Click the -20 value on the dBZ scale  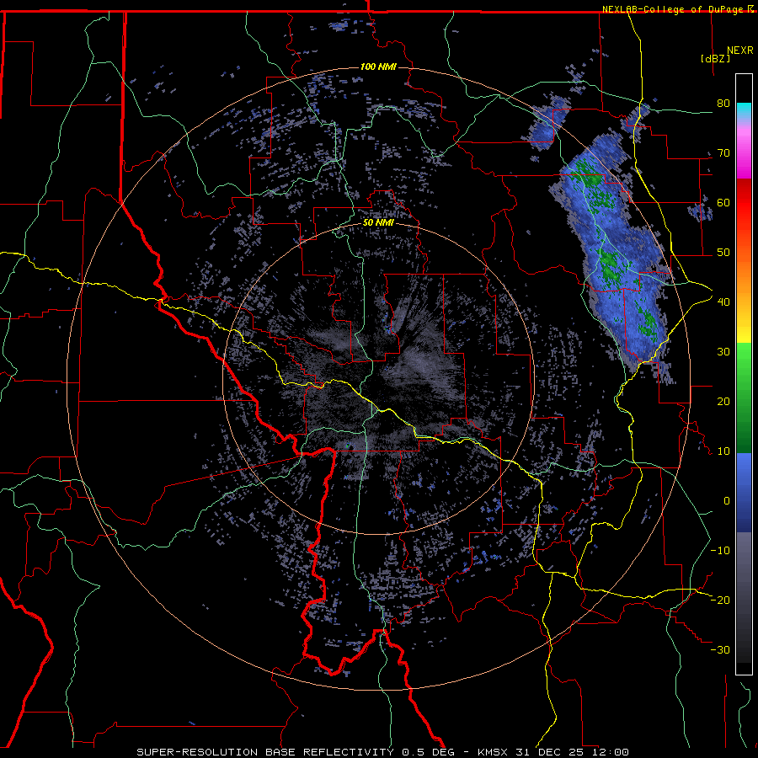click(720, 600)
